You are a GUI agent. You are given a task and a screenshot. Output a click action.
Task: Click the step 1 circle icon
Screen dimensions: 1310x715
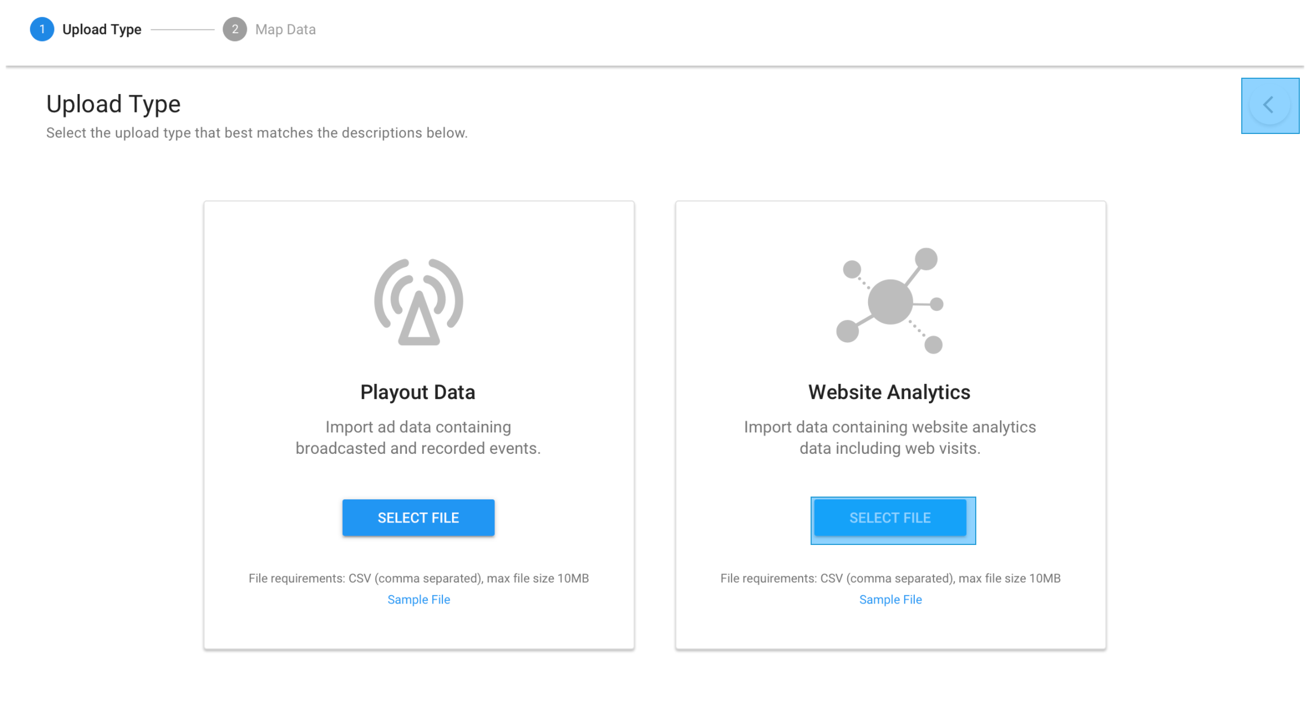[42, 29]
